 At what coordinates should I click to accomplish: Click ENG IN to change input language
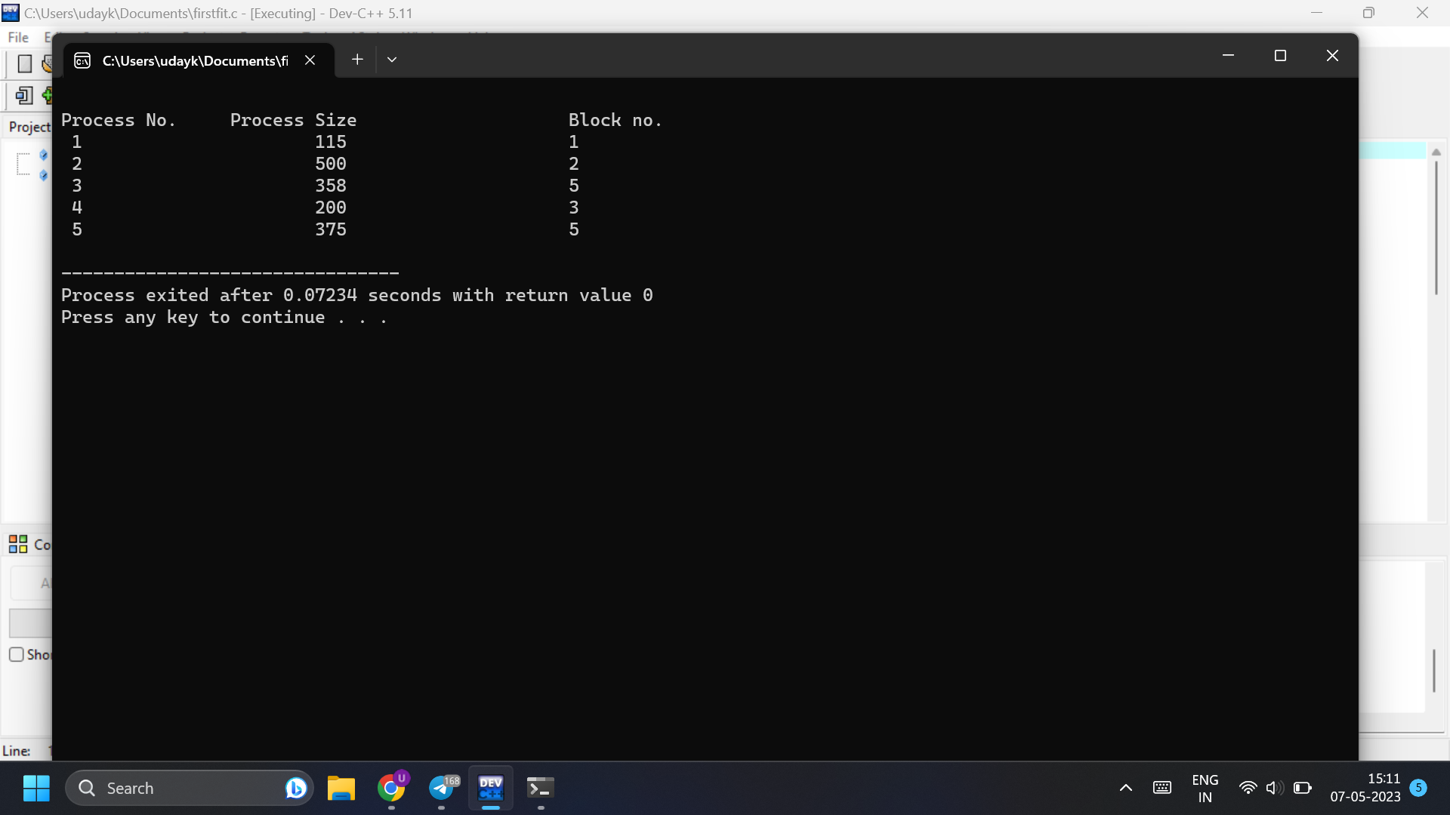pos(1205,787)
